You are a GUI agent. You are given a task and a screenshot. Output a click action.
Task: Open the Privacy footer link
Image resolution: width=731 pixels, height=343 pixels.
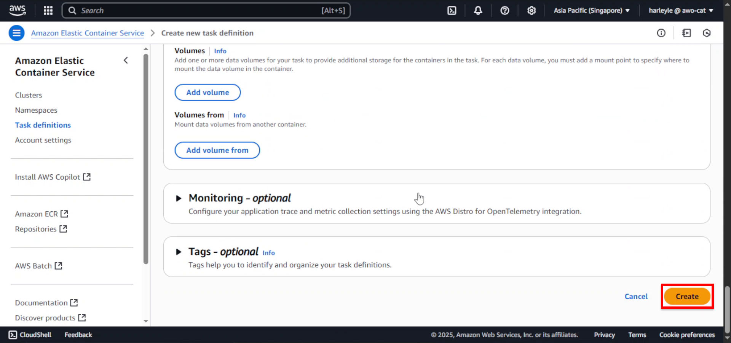(604, 335)
